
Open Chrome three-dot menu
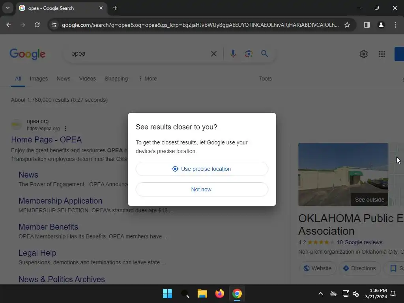coord(395,25)
